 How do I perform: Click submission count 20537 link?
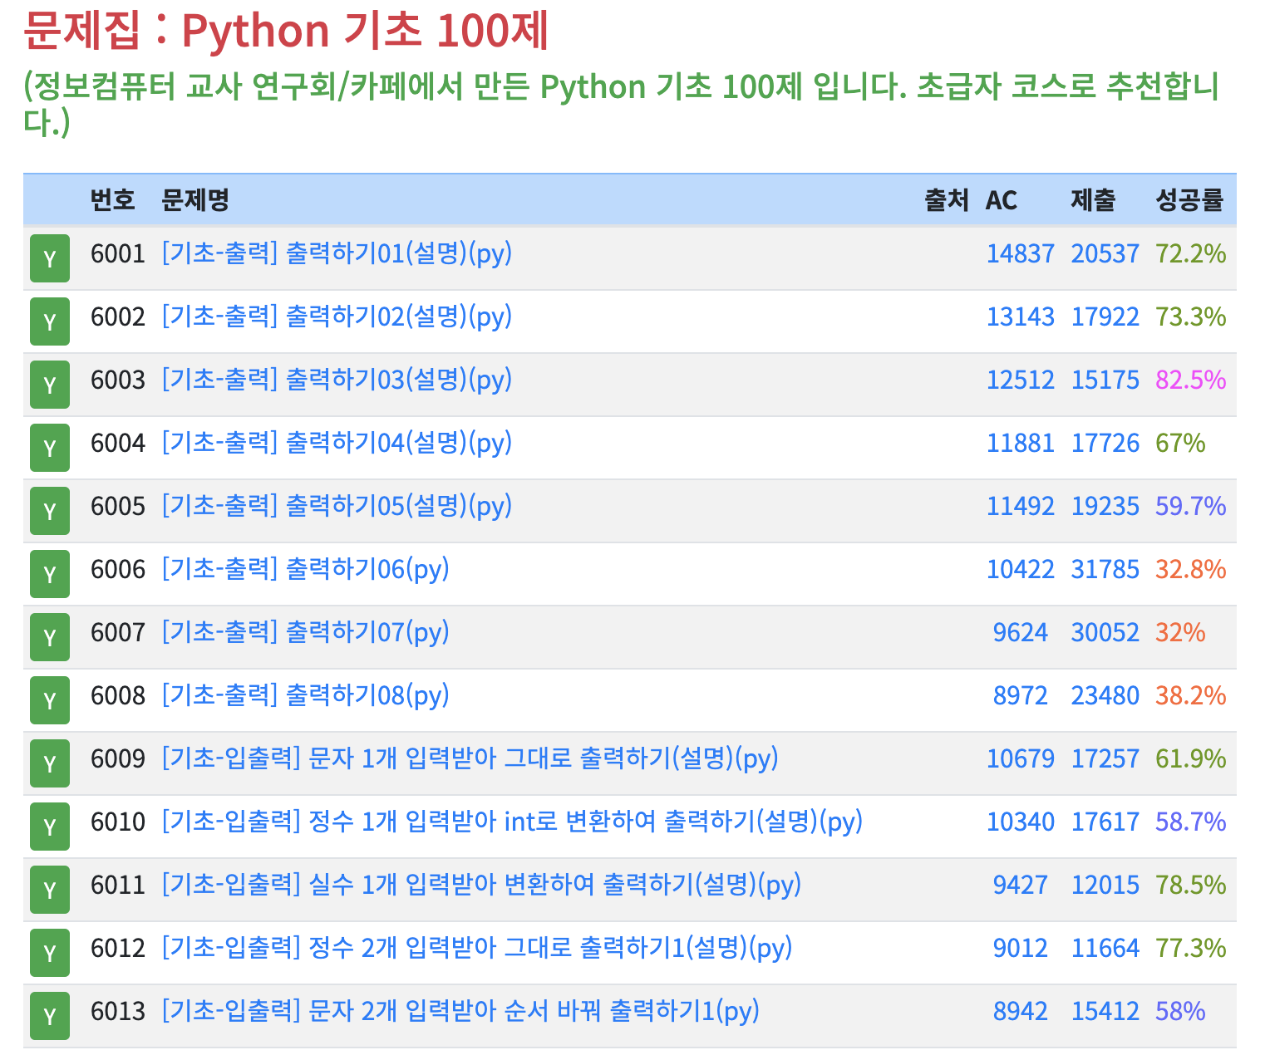[x=1105, y=253]
